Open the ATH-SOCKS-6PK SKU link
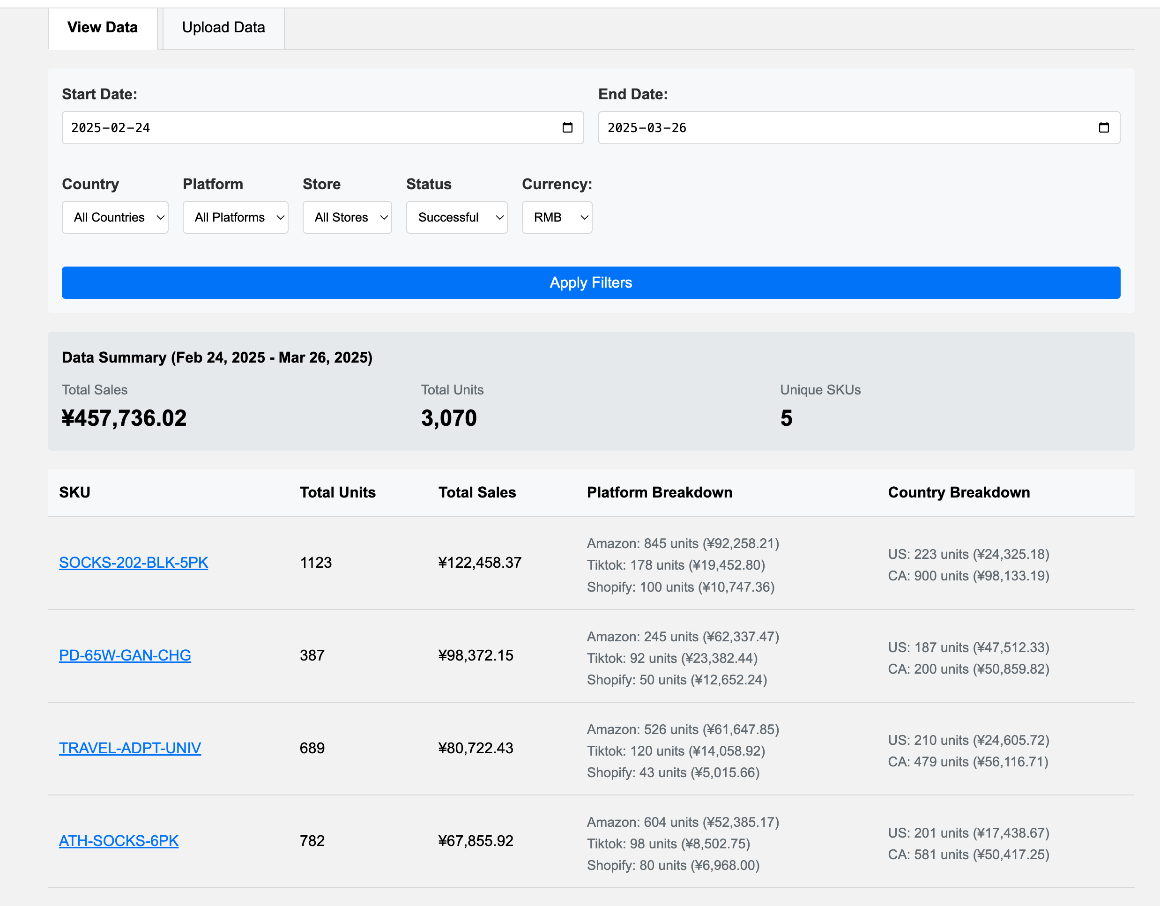The width and height of the screenshot is (1160, 906). (x=119, y=841)
